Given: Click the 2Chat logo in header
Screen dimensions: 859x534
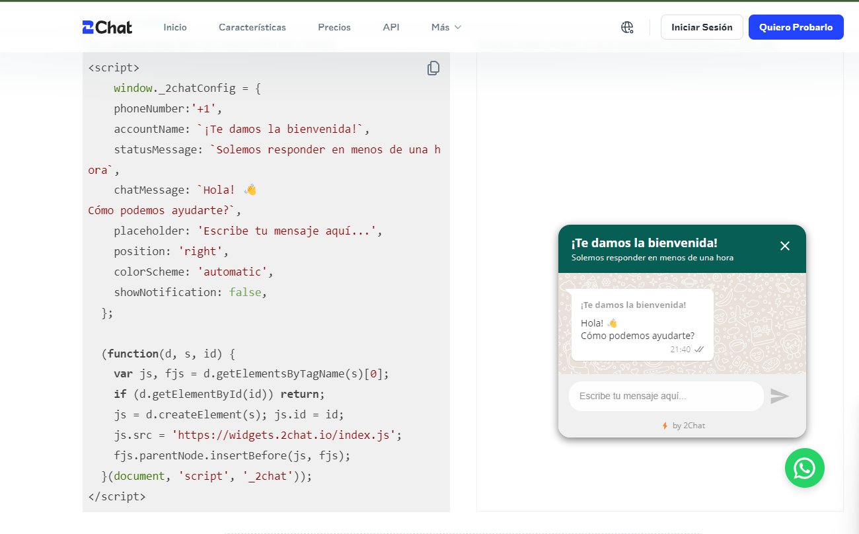Looking at the screenshot, I should point(107,27).
